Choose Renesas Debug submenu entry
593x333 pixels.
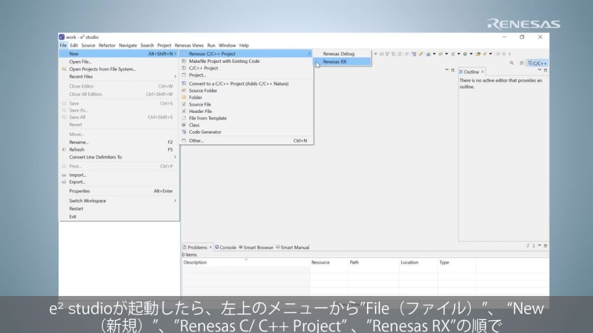coord(339,54)
